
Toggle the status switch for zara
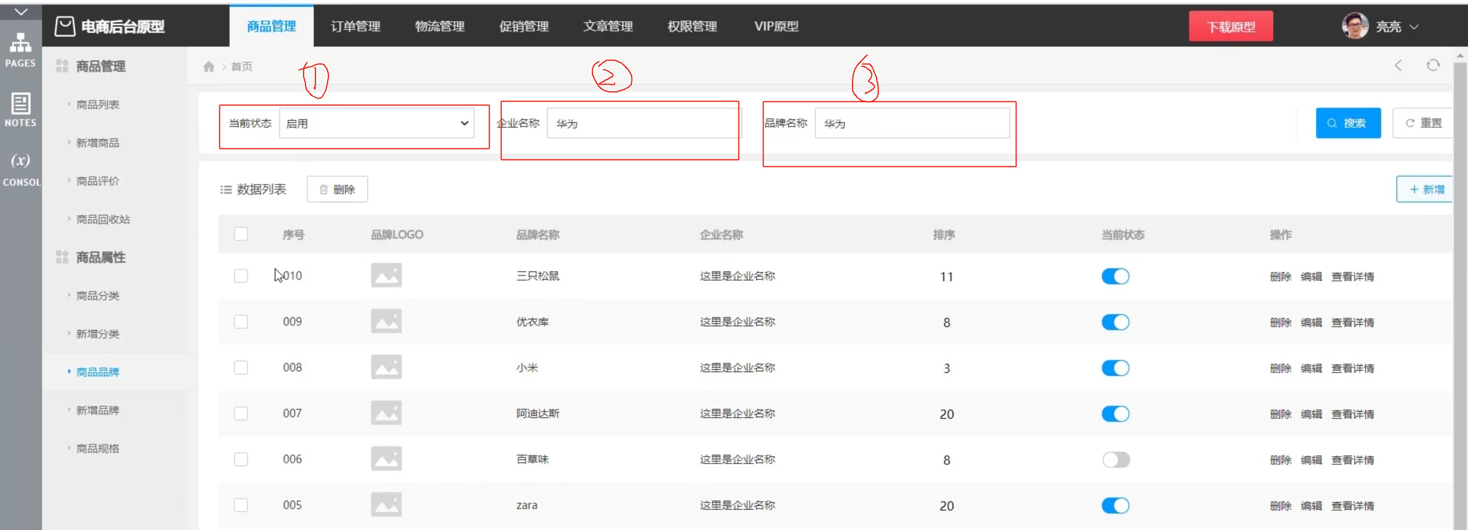[x=1115, y=506]
